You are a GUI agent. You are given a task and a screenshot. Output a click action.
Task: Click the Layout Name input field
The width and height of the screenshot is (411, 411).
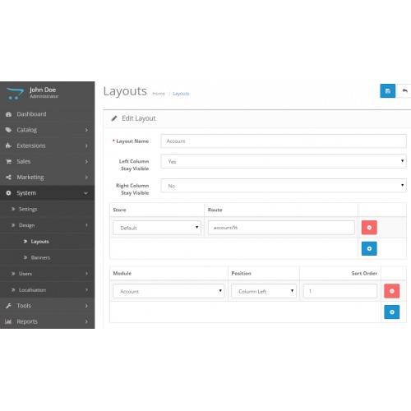(284, 141)
